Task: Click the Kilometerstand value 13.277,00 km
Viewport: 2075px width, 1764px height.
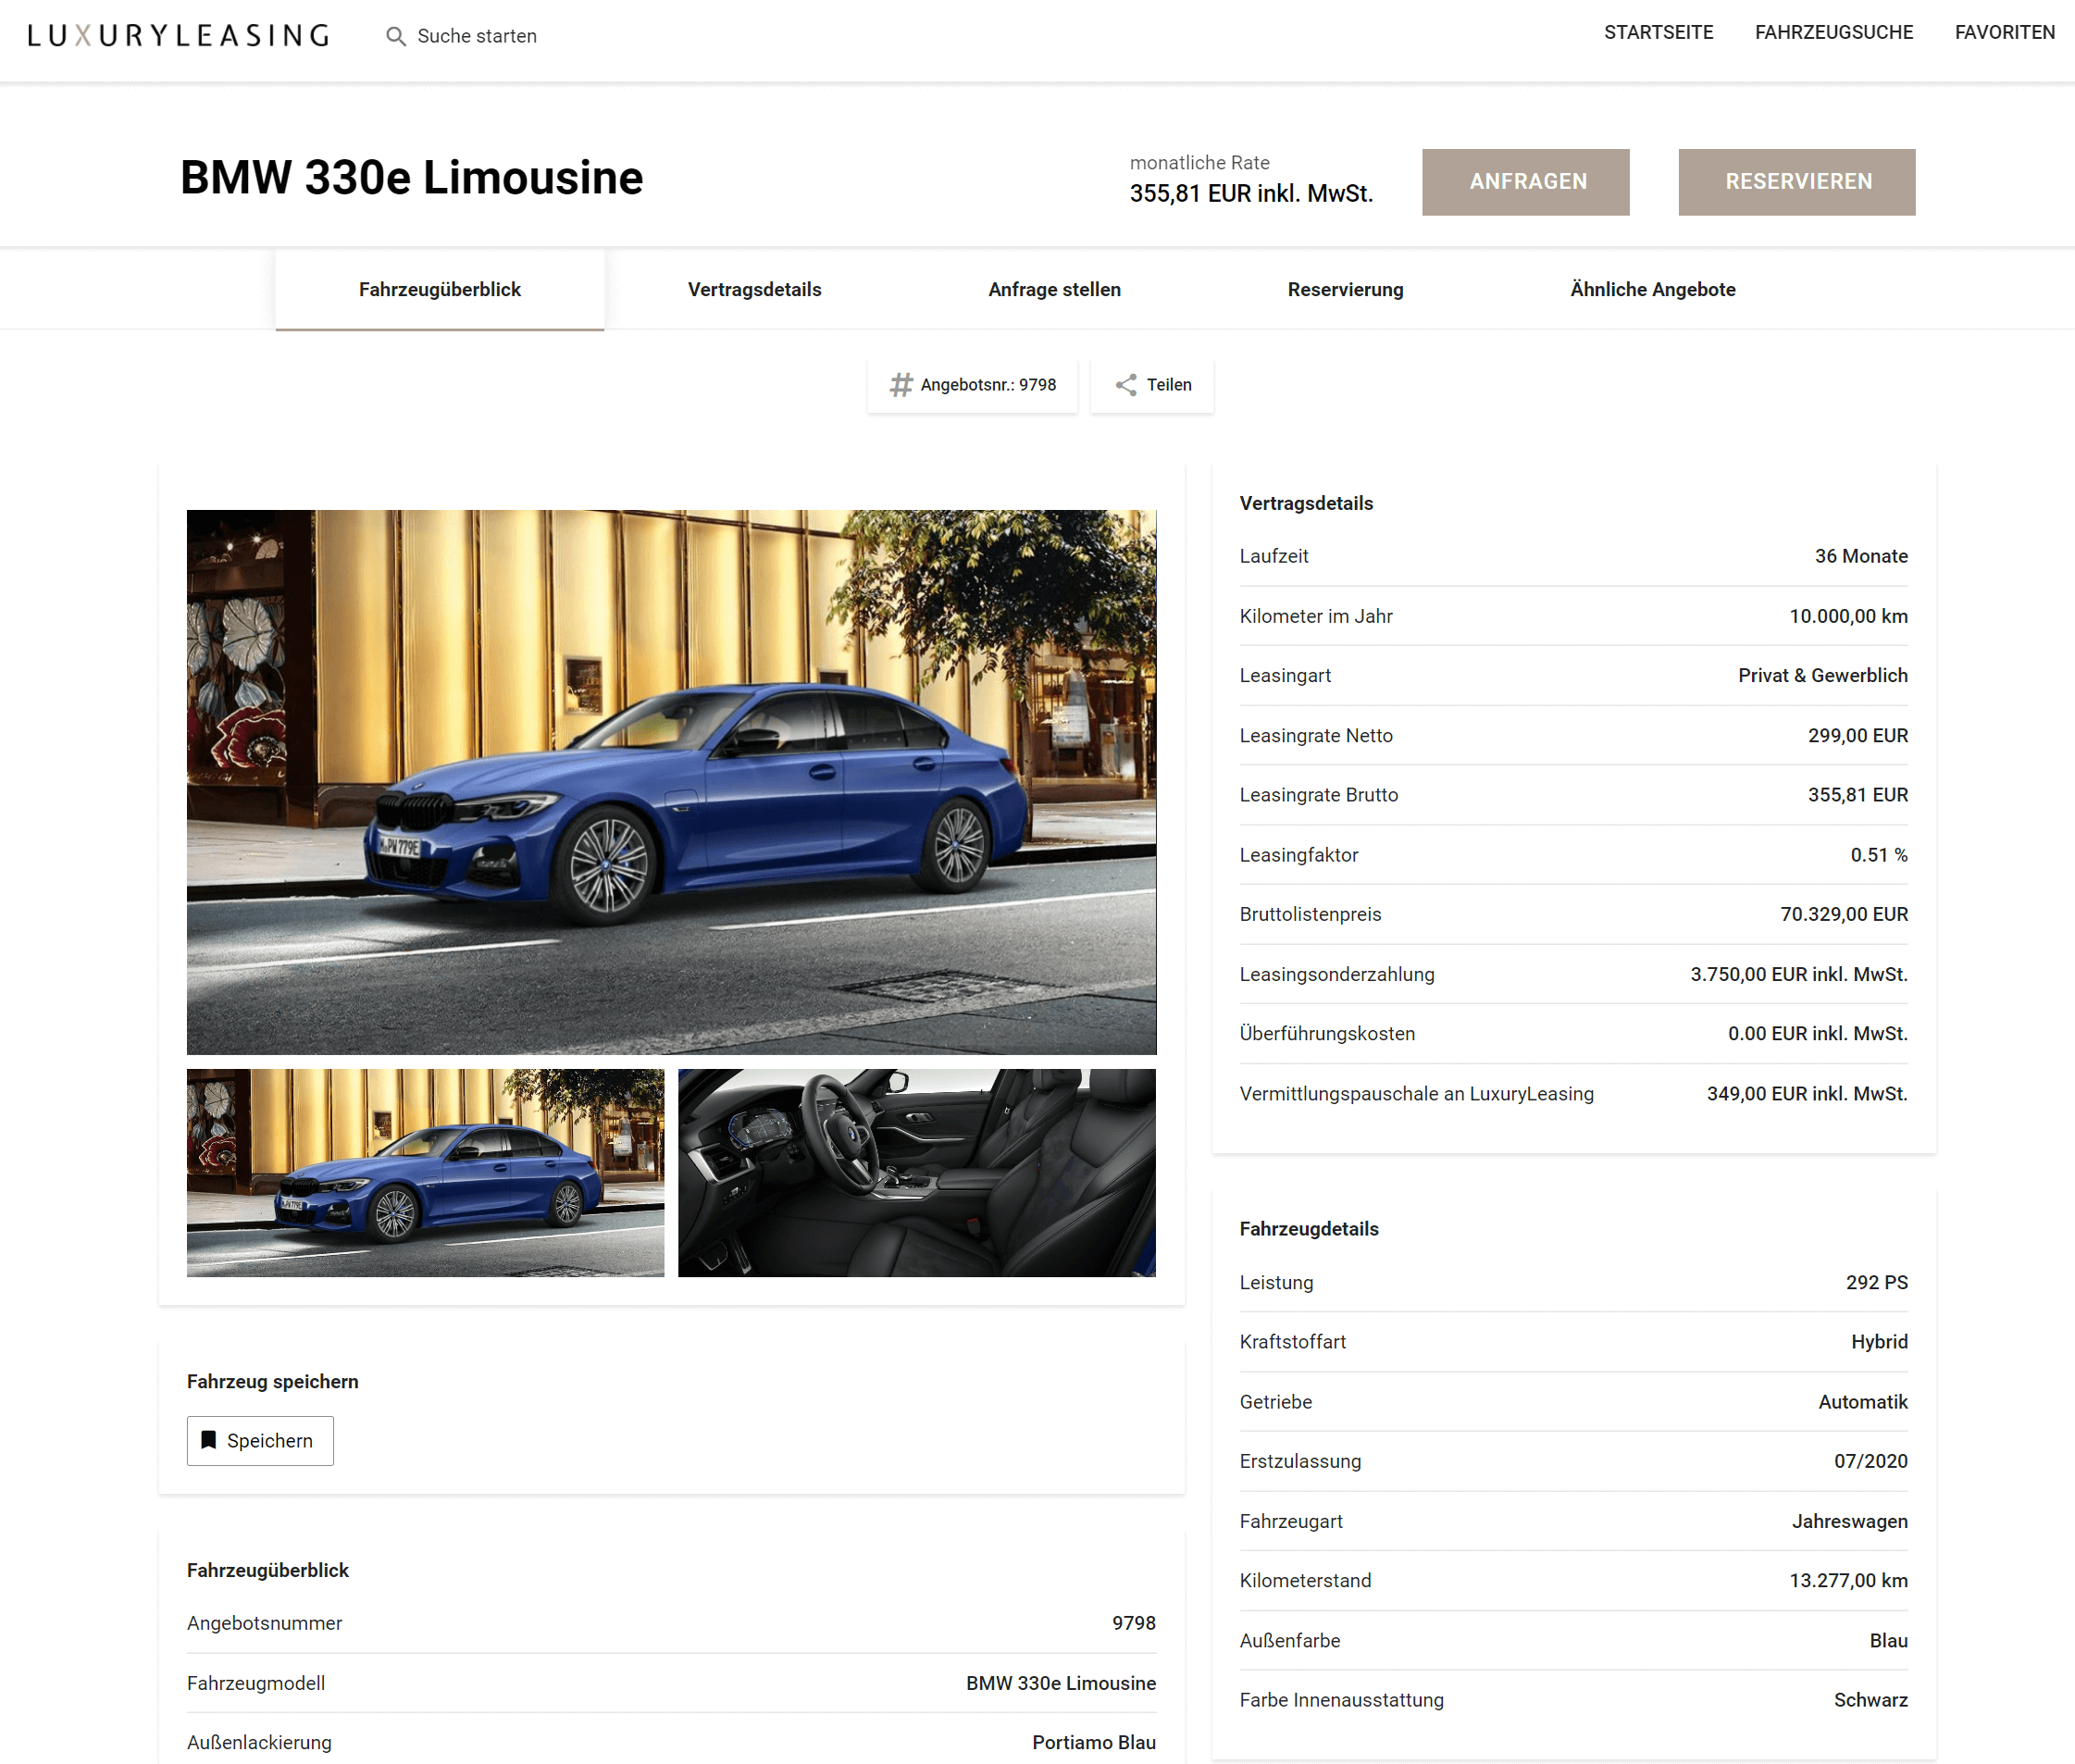Action: (x=1848, y=1580)
